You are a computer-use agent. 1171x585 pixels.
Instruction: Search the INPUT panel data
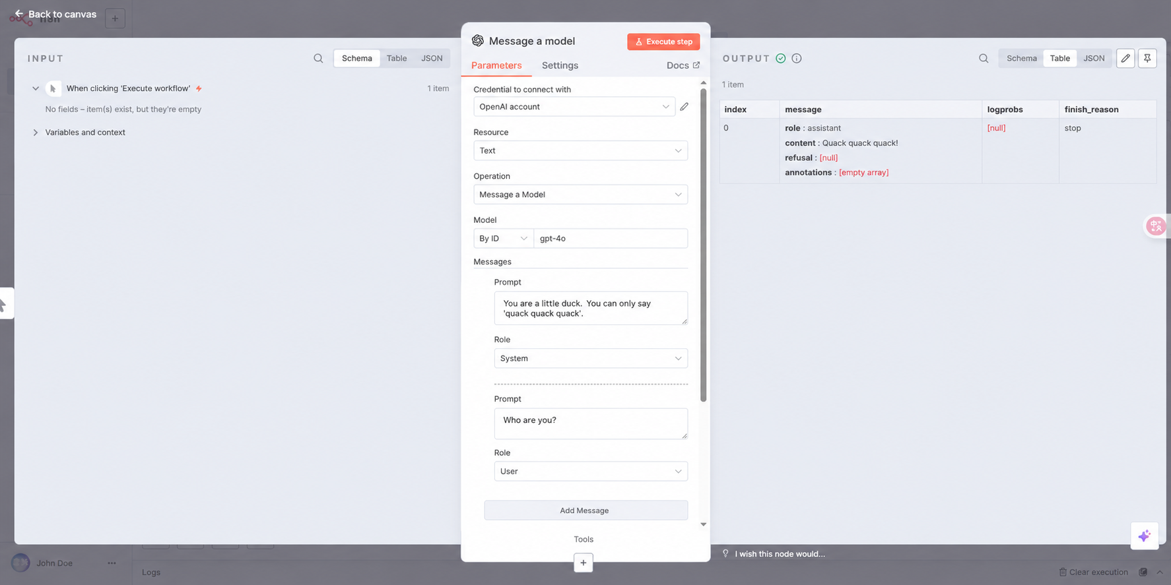318,58
